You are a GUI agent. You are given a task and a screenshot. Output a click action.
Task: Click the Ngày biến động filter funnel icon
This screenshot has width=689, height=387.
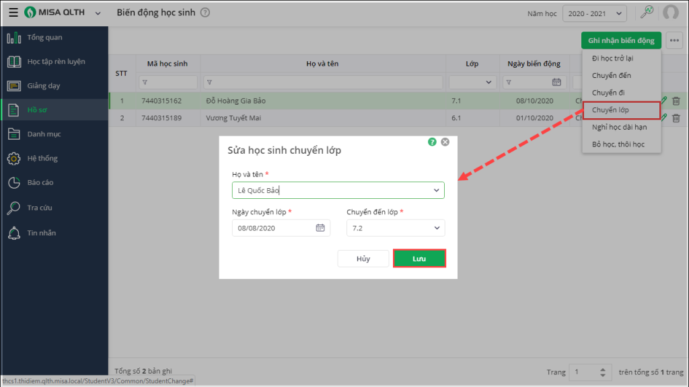pyautogui.click(x=509, y=82)
